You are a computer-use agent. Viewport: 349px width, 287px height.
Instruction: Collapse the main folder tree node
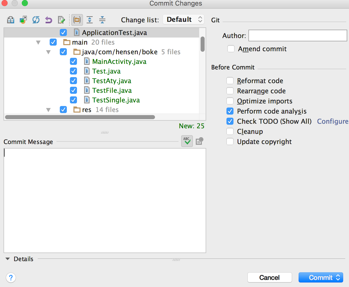pos(38,42)
